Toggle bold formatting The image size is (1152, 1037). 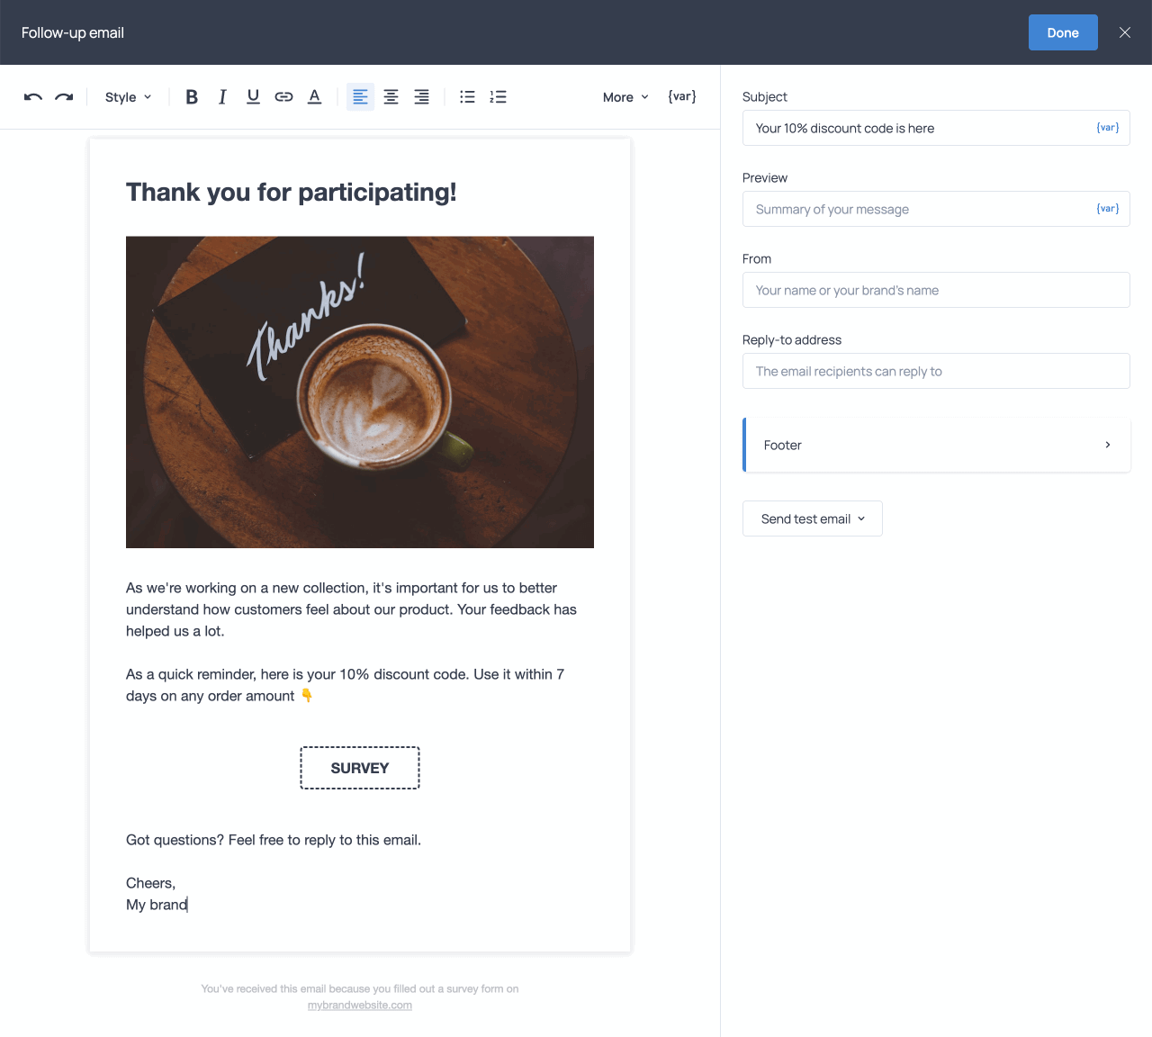191,96
